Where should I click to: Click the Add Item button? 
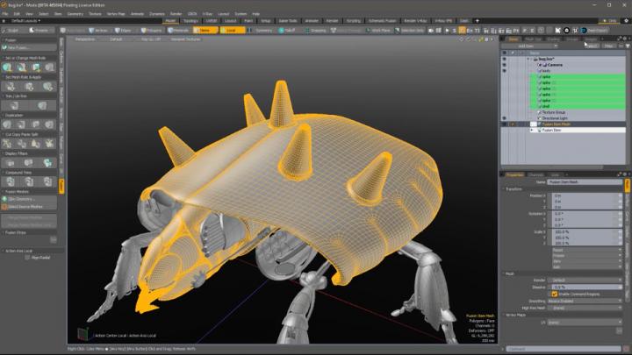[535, 46]
